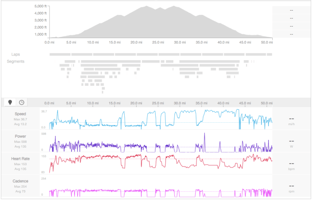Click the W unit readout for power

(x=292, y=146)
